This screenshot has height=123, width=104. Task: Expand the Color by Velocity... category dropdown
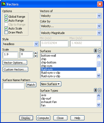point(99,26)
